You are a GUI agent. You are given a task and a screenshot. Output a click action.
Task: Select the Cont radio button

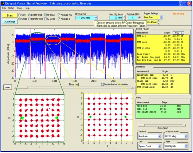[x=20, y=15]
